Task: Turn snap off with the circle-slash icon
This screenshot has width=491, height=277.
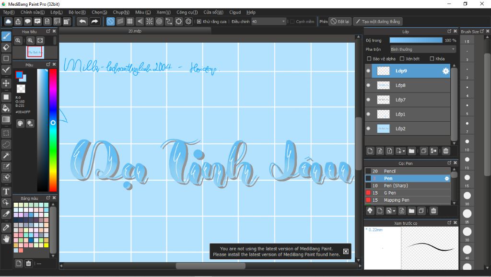Action: pos(110,22)
